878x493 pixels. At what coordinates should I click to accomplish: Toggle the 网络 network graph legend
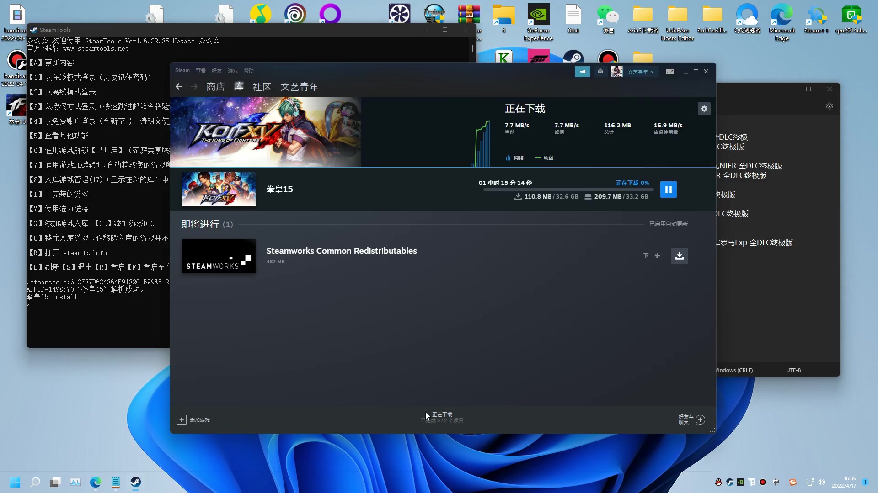coord(514,157)
